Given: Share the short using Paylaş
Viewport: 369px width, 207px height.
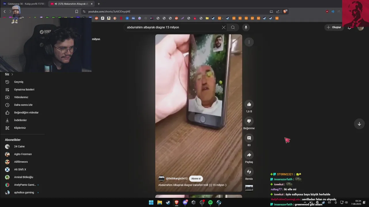Looking at the screenshot, I should (x=249, y=155).
